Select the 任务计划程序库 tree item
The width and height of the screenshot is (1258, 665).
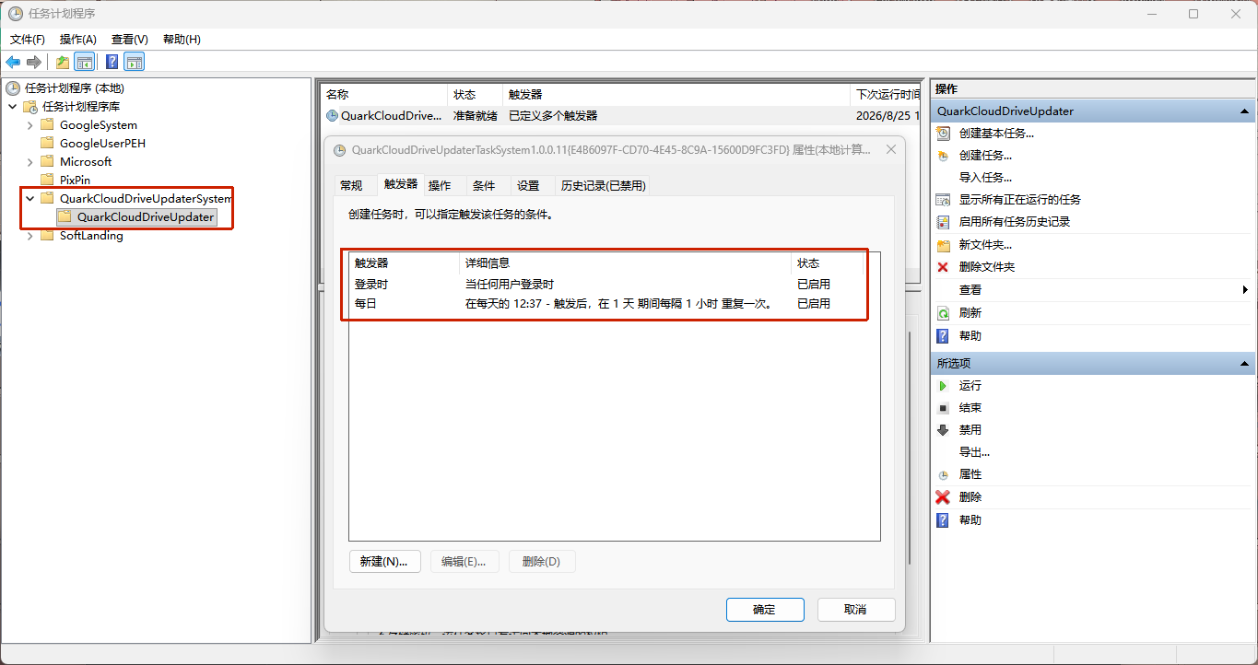click(81, 107)
